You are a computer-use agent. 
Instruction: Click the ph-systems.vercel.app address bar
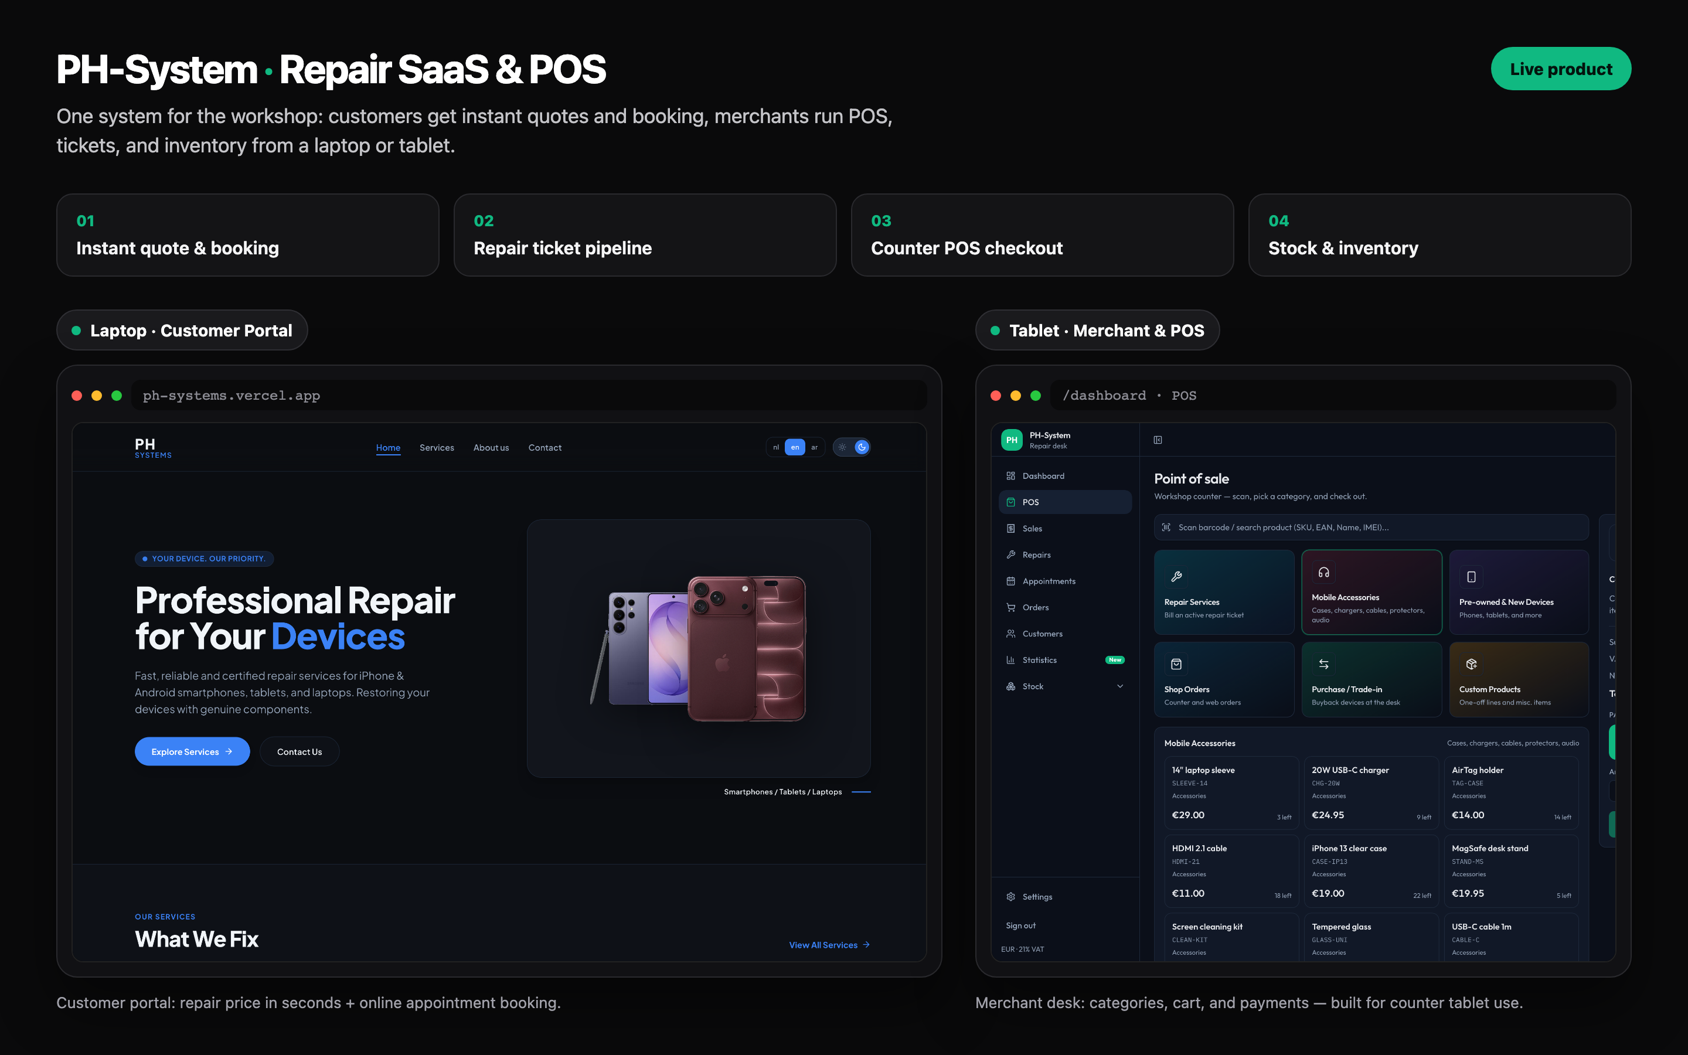[x=529, y=396]
